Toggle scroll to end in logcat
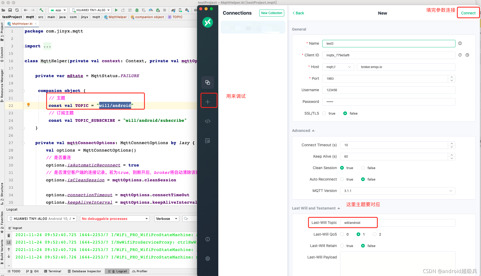 (x=9, y=242)
